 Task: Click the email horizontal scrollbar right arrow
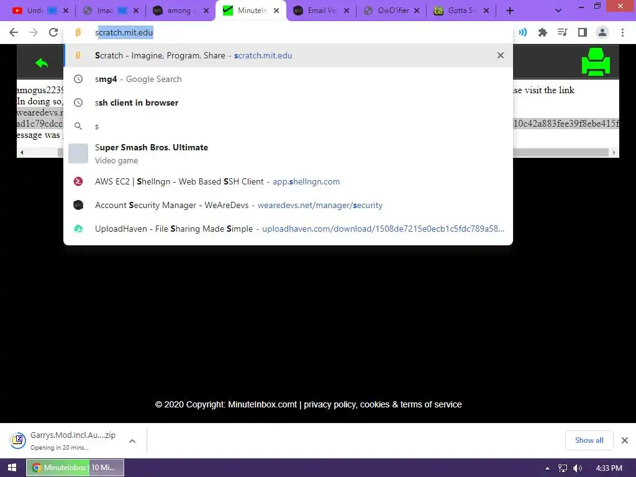click(x=614, y=153)
